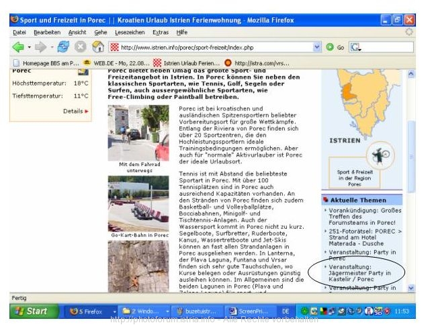Open the bicycle photo thumbnail
The height and width of the screenshot is (329, 428).
coord(138,133)
